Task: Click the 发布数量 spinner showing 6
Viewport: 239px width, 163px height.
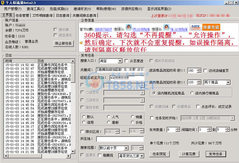Action: pyautogui.click(x=174, y=130)
